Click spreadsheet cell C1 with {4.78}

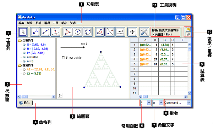[x=164, y=45]
